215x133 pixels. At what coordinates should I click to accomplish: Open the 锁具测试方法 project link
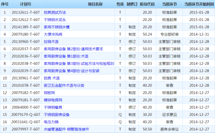click(55, 12)
